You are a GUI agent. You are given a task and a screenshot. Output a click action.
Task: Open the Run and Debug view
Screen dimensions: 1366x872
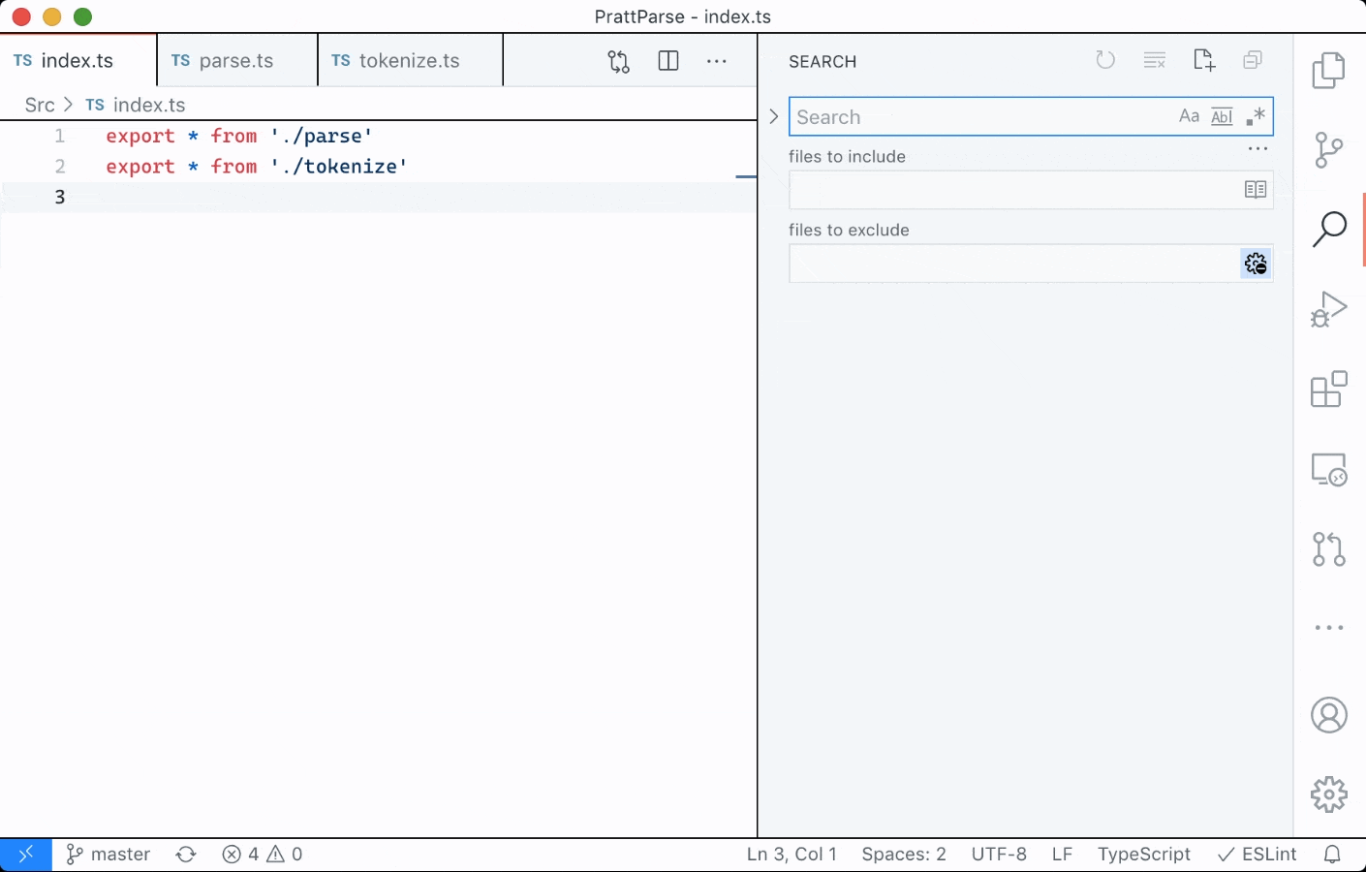[x=1328, y=309]
